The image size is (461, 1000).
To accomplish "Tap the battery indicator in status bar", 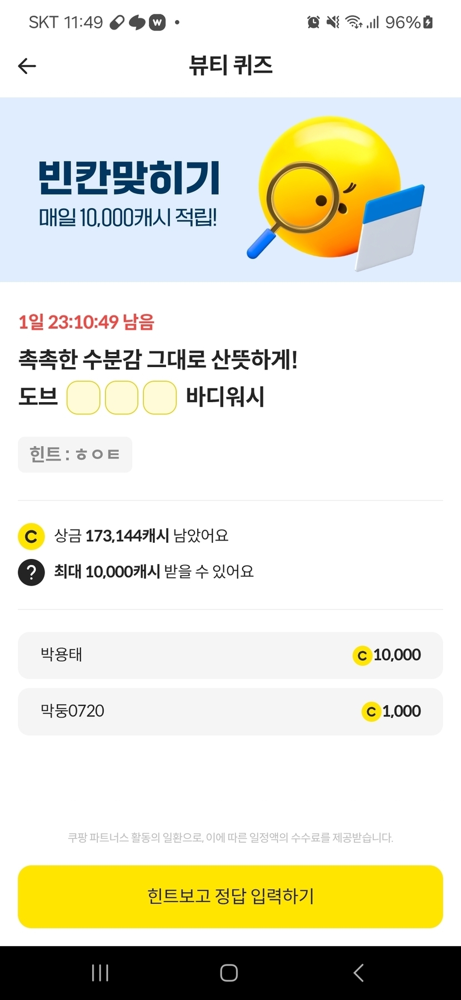I will pos(428,22).
